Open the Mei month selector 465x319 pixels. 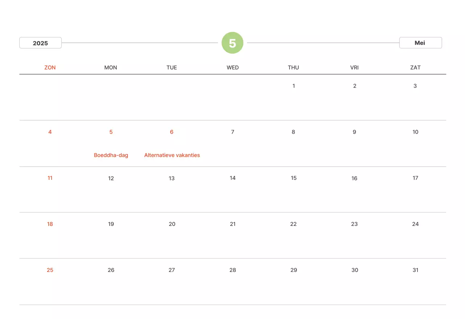point(420,43)
